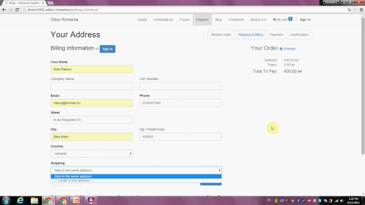The width and height of the screenshot is (365, 205).
Task: Click the Confirmation step
Action: [299, 35]
